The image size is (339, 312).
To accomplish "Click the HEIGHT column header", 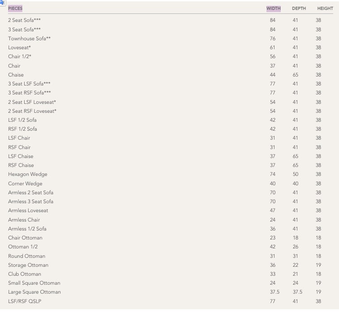I will [325, 9].
